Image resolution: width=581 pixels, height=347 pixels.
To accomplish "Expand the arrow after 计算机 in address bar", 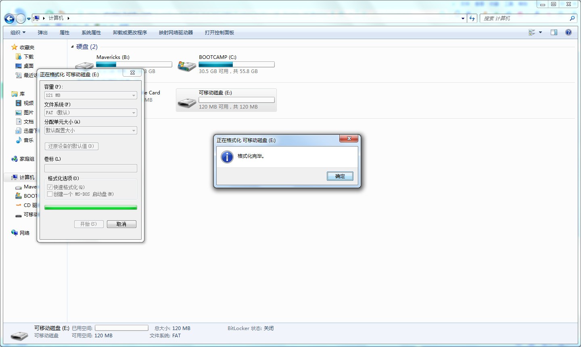I will [69, 18].
